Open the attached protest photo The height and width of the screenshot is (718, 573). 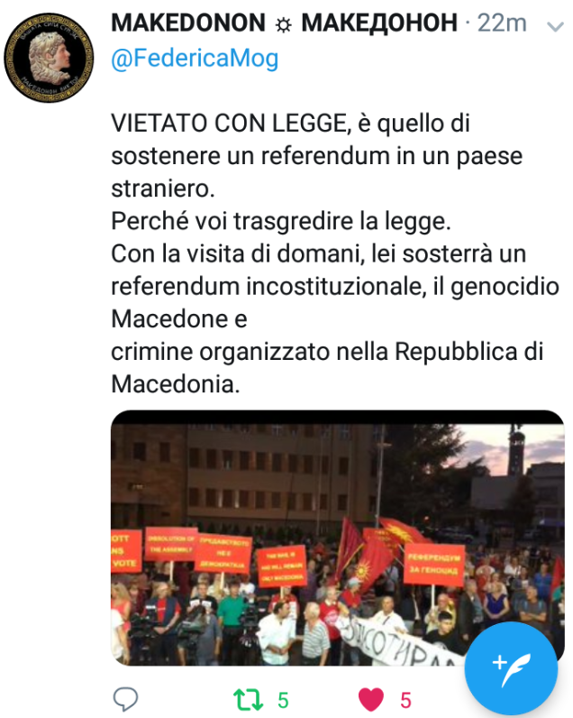[x=338, y=538]
